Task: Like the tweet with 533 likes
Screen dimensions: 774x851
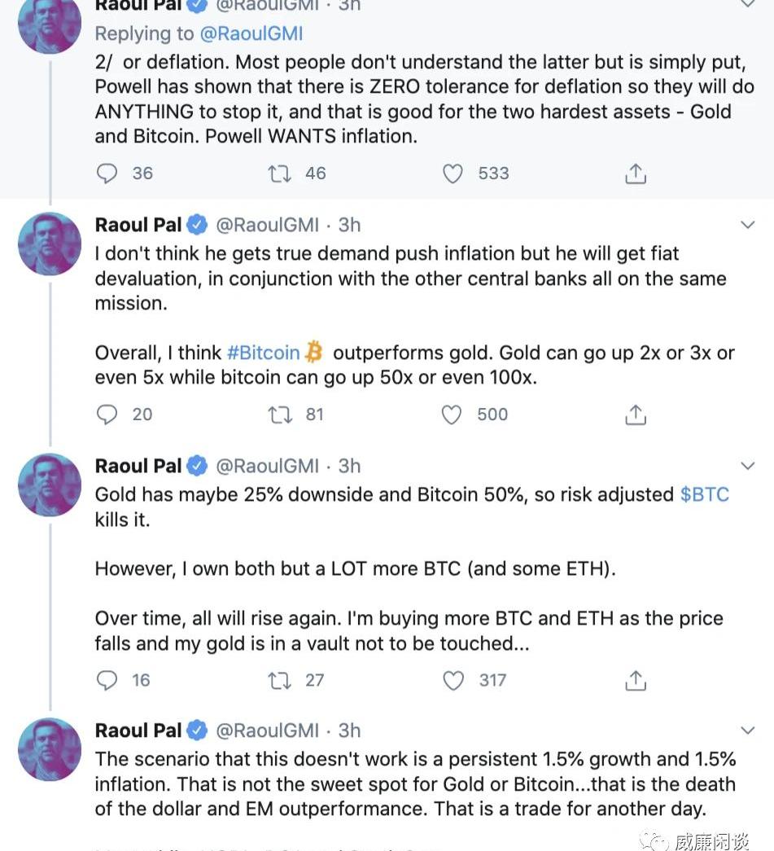Action: click(x=453, y=173)
